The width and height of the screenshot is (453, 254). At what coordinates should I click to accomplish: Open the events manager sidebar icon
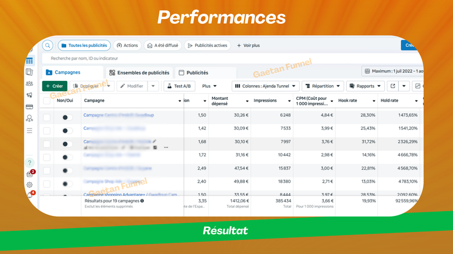[29, 118]
